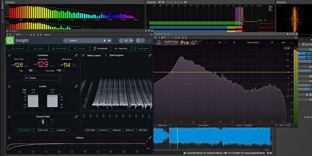Maximize the History panel
Viewport: 312px width, 156px height.
[150, 138]
